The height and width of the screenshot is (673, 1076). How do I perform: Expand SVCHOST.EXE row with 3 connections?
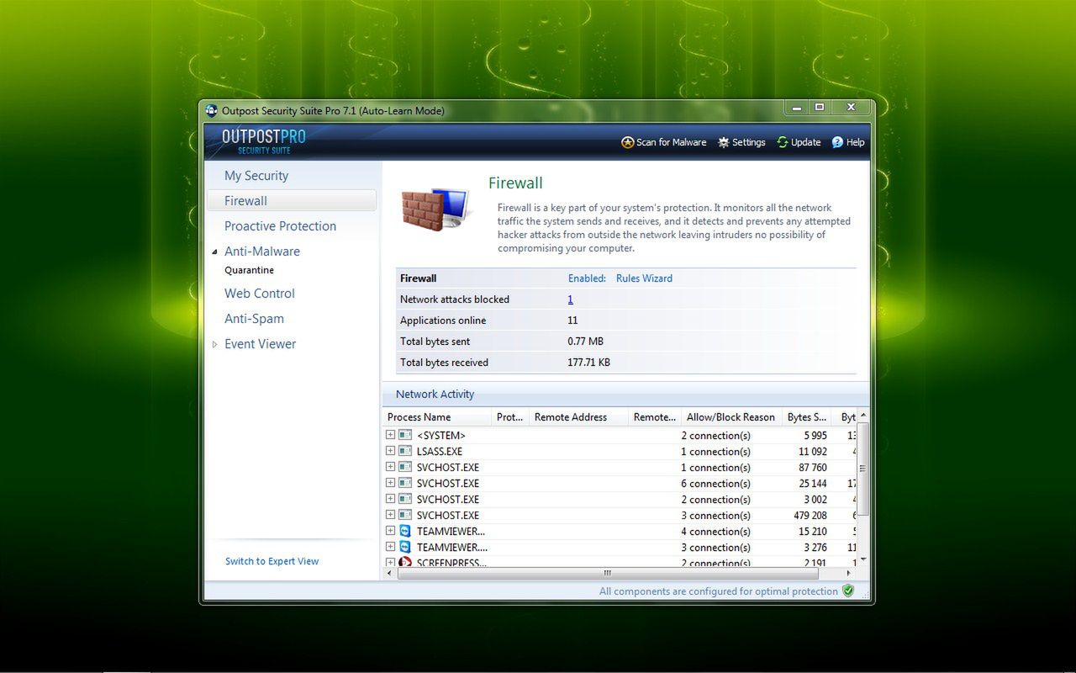click(390, 515)
